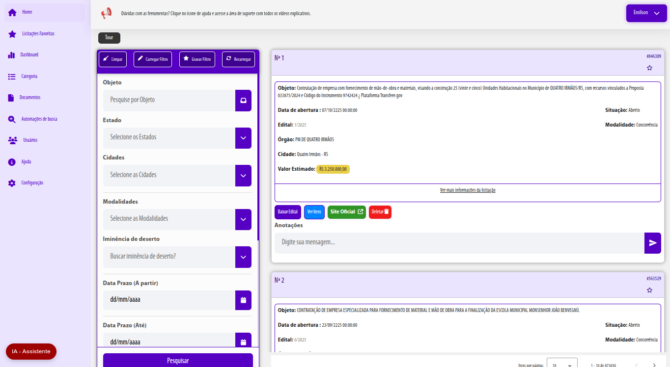Star licitação Nº 2 as favorite
Image resolution: width=670 pixels, height=367 pixels.
649,290
